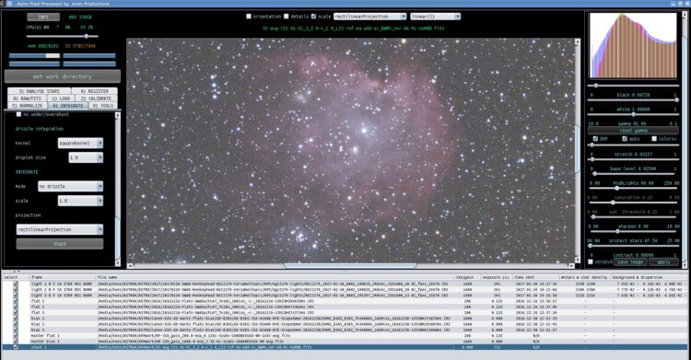
Task: Open the squareKernel kernel dropdown
Action: click(80, 144)
